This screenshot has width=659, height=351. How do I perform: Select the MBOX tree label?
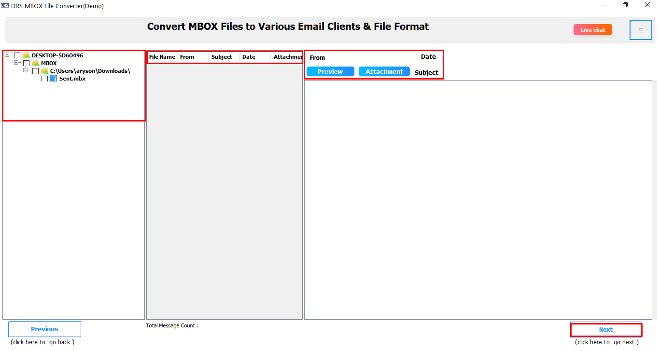point(49,63)
